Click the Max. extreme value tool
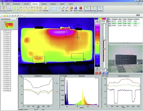143x111 pixels. [x=67, y=9]
